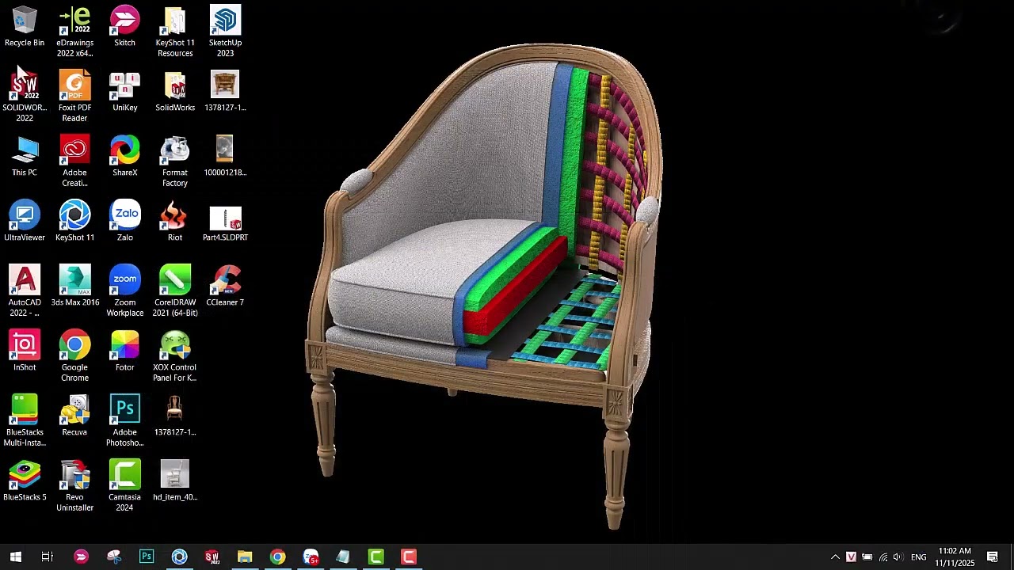
Task: Switch to Skitch in taskbar
Action: click(x=81, y=557)
